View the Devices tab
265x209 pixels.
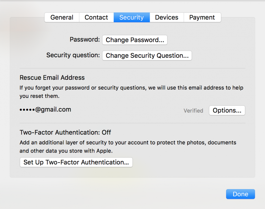coord(166,17)
